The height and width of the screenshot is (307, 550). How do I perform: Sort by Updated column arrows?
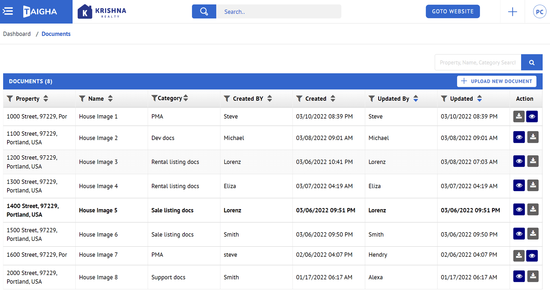[480, 99]
